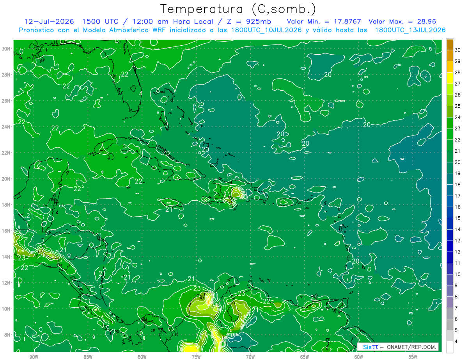This screenshot has height=362, width=468.
Task: Click 'Valor Max. = 28.96' text
Action: 402,21
